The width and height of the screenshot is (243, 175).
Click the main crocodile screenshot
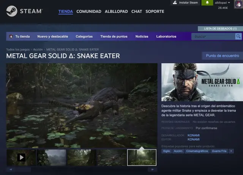(82, 105)
